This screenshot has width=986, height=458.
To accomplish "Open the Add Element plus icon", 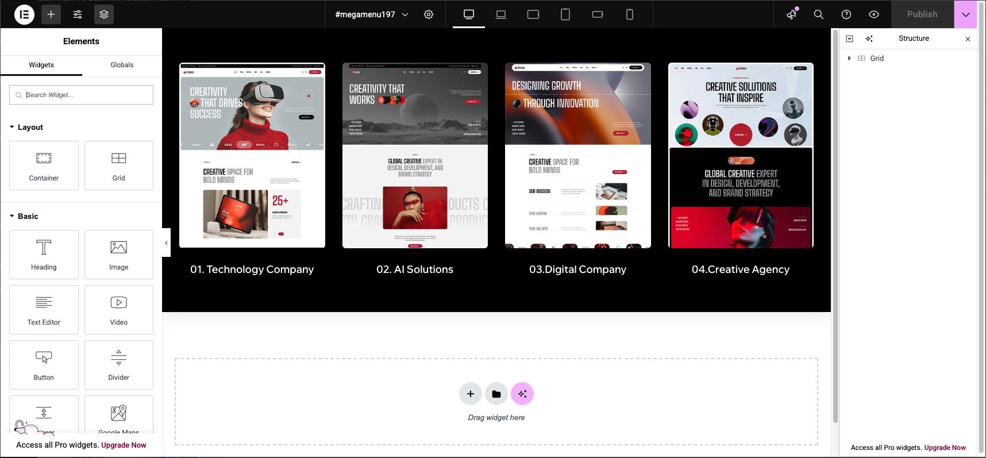I will pyautogui.click(x=51, y=14).
